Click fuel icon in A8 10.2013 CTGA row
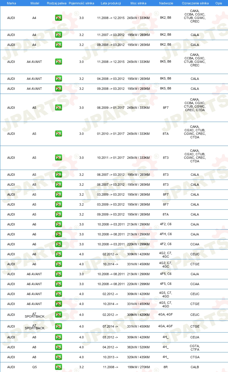 [x=59, y=357]
